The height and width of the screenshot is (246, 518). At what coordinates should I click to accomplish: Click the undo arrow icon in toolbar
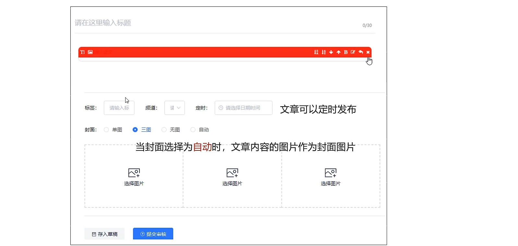[x=361, y=52]
